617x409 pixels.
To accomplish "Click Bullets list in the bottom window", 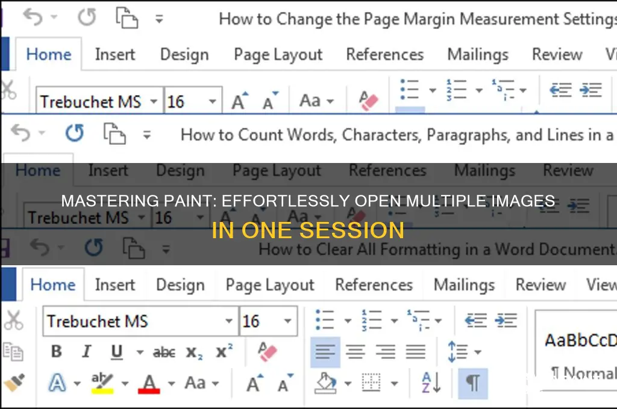I will click(x=325, y=320).
